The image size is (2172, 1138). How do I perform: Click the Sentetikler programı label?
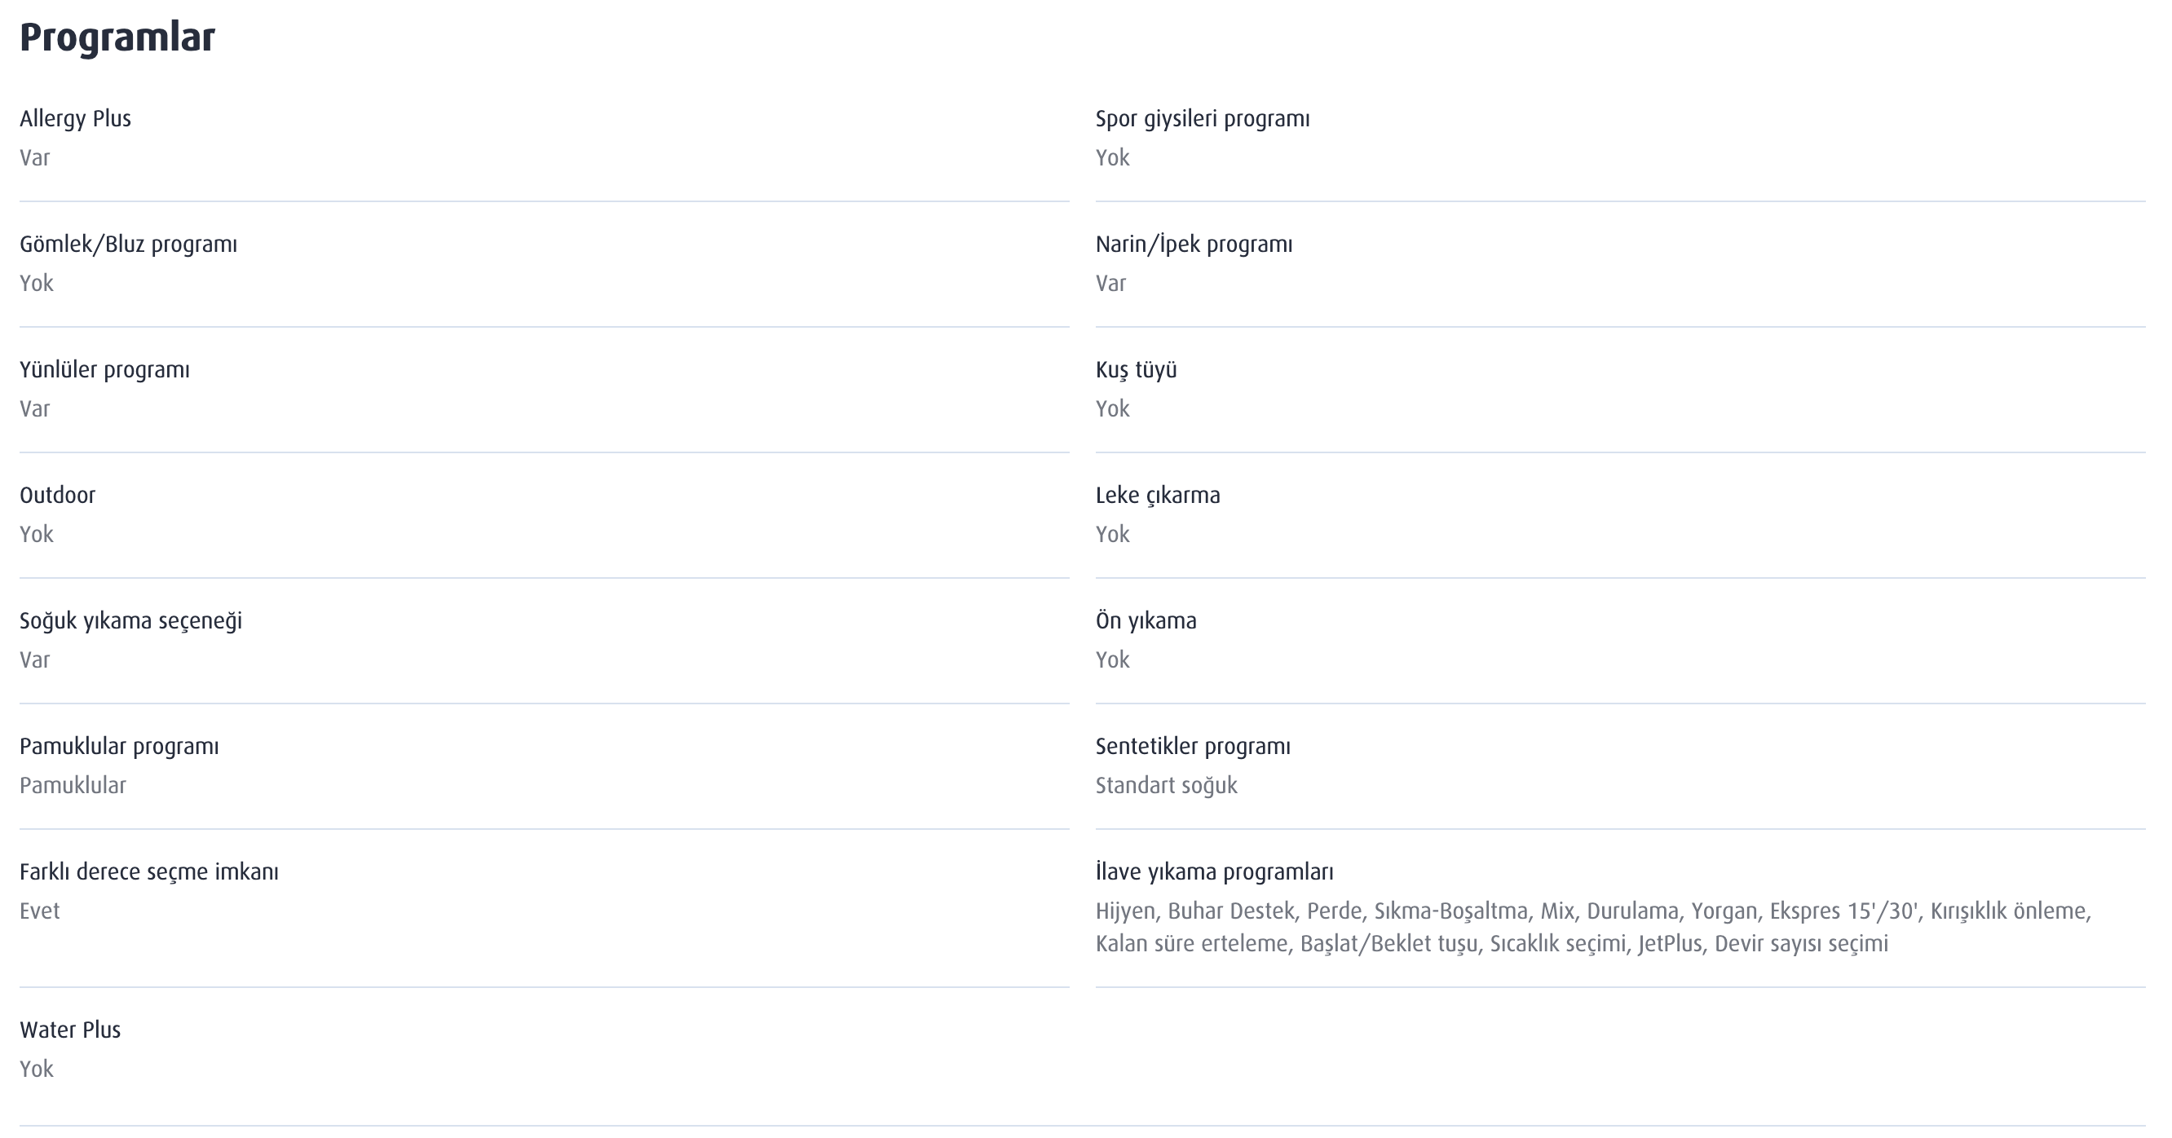coord(1192,747)
